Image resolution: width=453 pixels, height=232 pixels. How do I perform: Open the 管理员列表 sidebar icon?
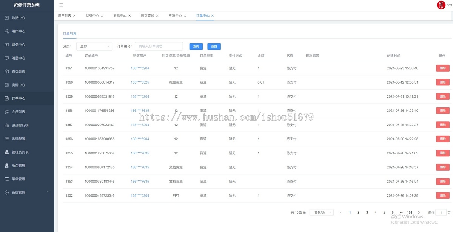tap(7, 152)
